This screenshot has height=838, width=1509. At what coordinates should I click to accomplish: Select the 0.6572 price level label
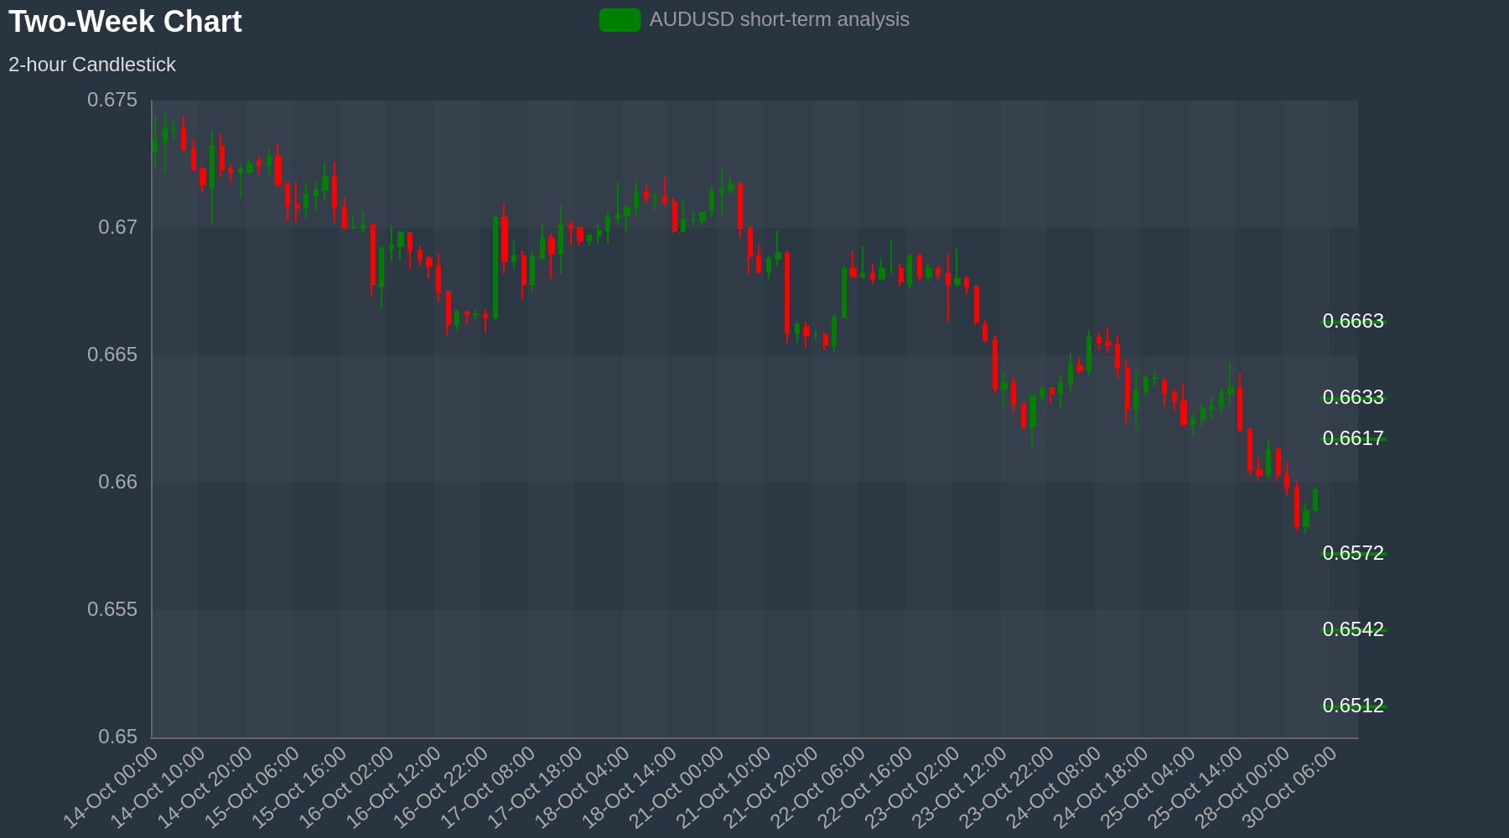(x=1353, y=554)
